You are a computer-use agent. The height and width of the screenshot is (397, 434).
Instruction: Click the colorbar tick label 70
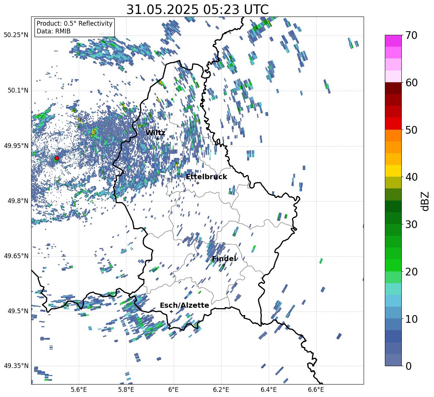(411, 35)
